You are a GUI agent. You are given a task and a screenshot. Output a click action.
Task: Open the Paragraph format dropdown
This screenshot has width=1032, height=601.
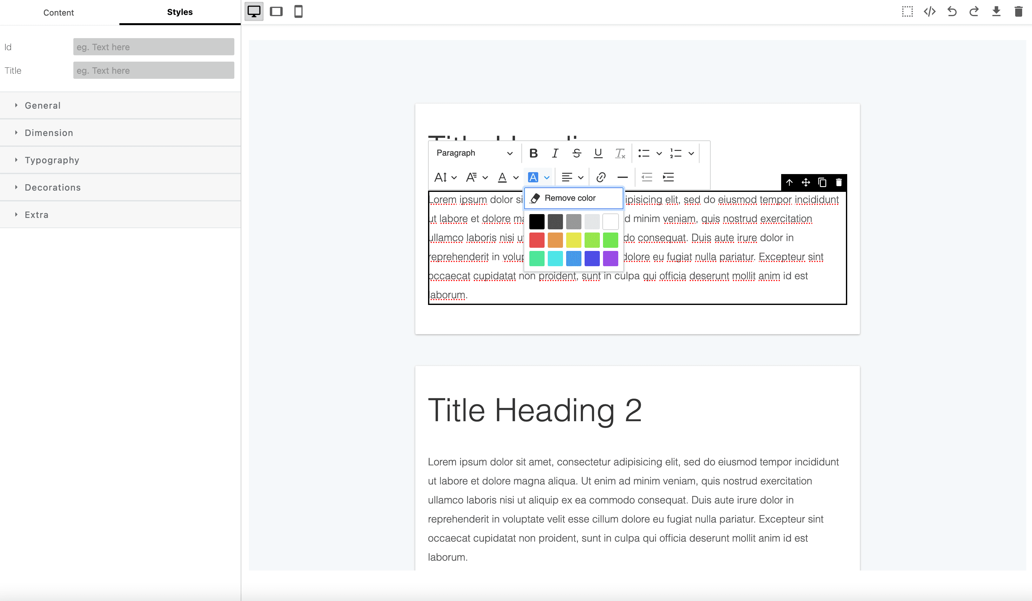[475, 153]
